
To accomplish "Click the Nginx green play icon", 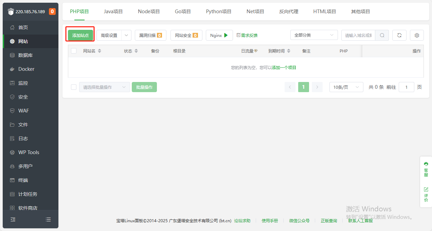I will click(x=226, y=35).
